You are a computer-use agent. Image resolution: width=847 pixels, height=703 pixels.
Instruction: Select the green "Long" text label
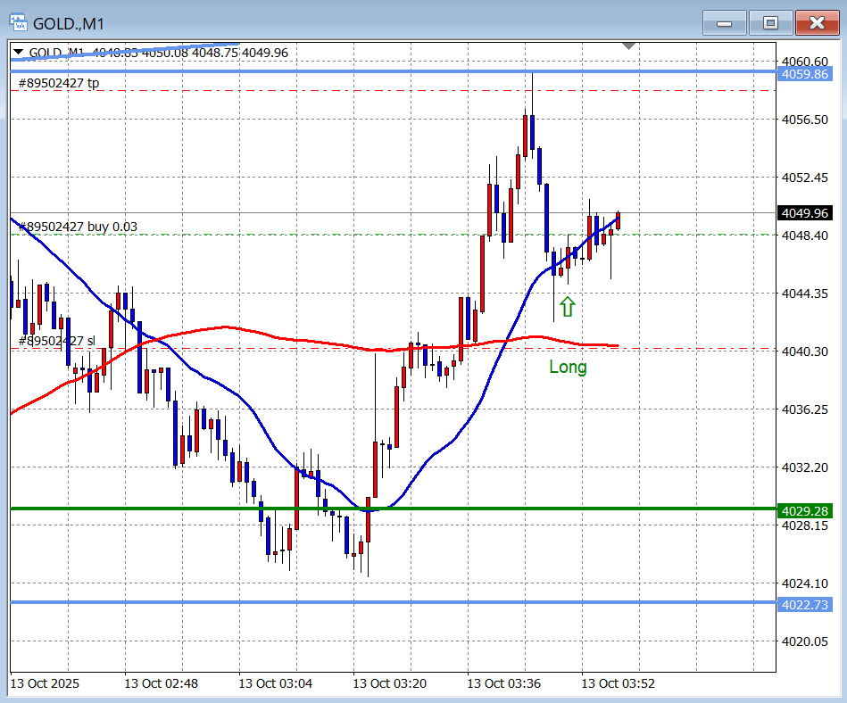[x=568, y=367]
